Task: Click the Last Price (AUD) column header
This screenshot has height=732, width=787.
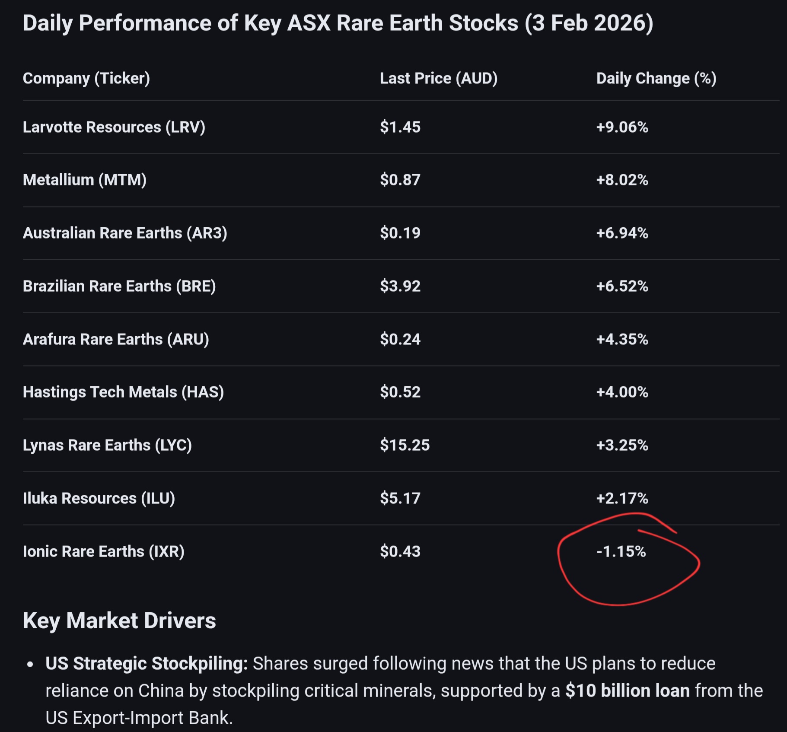Action: pos(438,79)
